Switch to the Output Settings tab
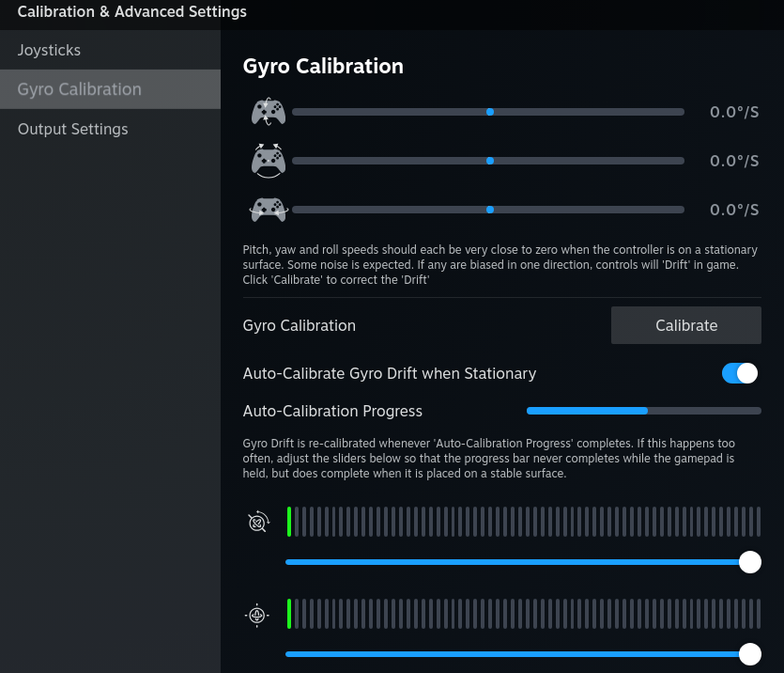 tap(73, 129)
